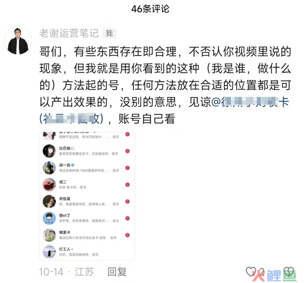Open 想n1了 conversation avatar

point(49,218)
